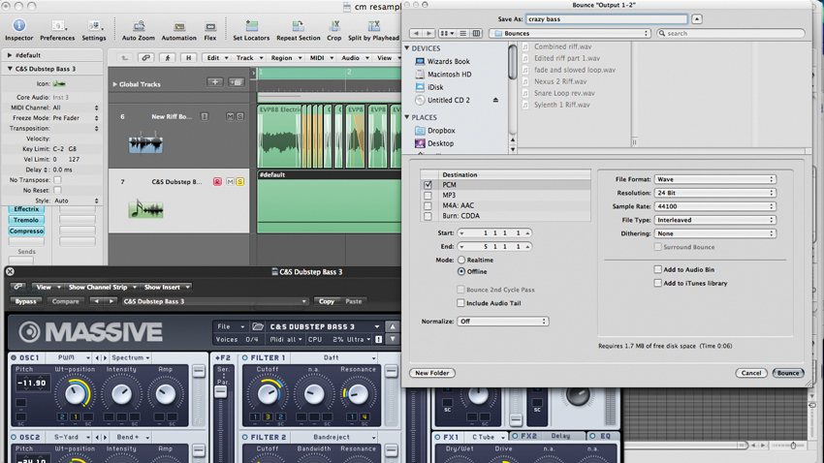Click the link button in the plugin header

pyautogui.click(x=17, y=287)
